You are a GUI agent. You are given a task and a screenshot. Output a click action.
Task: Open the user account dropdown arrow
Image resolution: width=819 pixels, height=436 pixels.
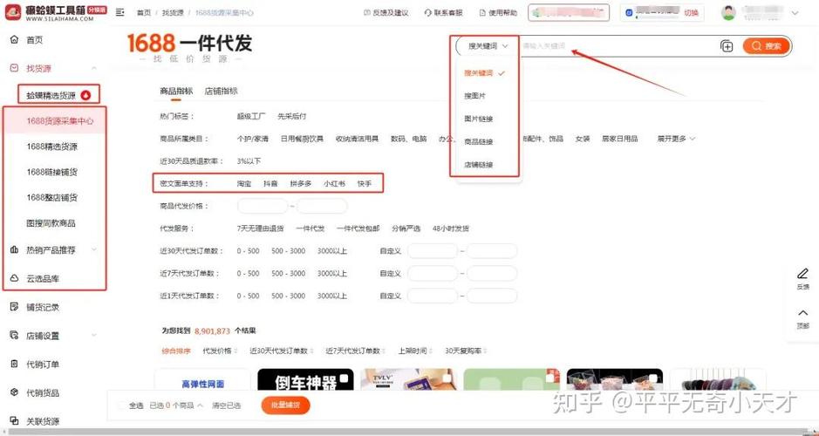[795, 12]
